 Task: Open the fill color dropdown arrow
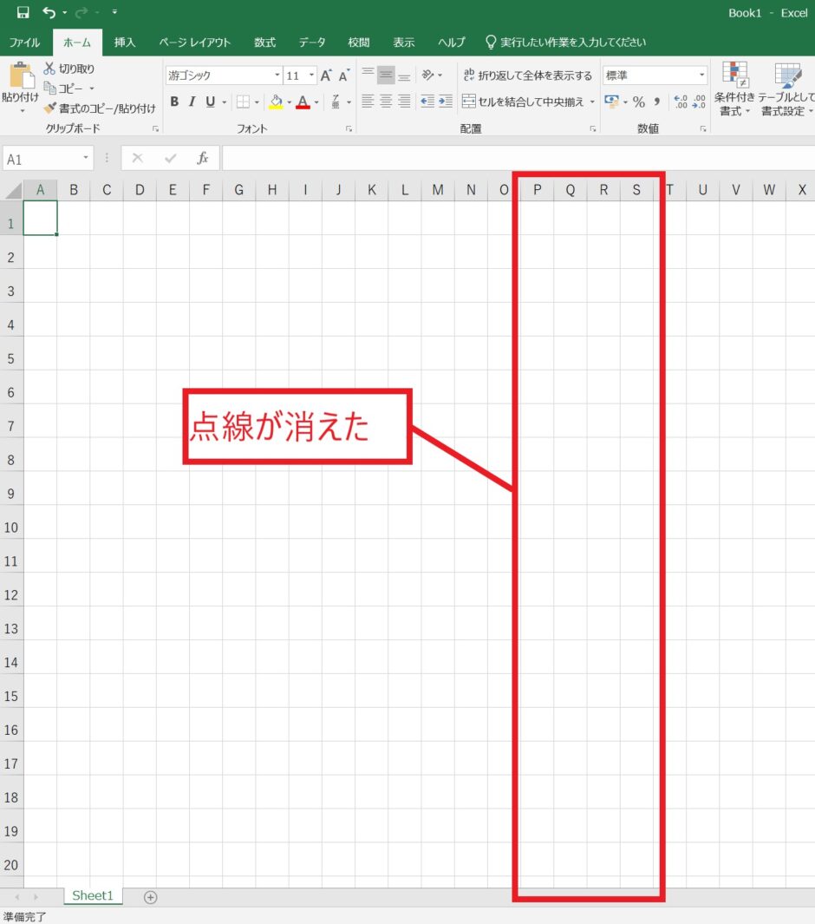[x=289, y=102]
